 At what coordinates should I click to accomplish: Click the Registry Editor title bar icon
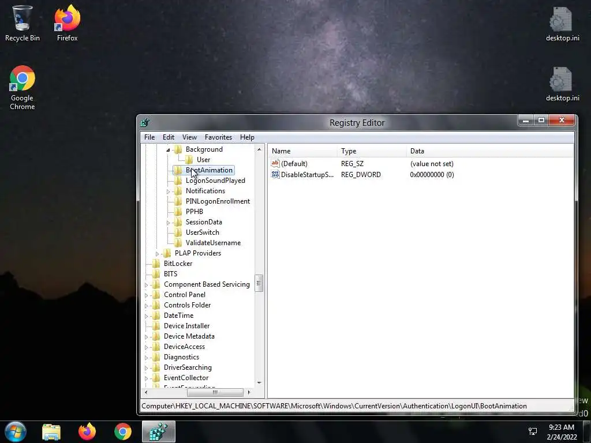[x=145, y=123]
